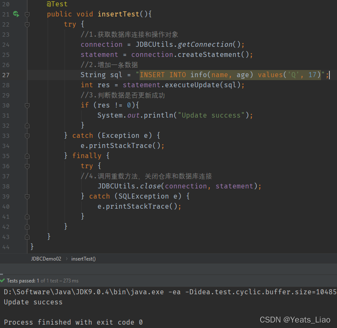Click the green tests passed checkmark
Screen dimensions: 337x328
pyautogui.click(x=3, y=280)
